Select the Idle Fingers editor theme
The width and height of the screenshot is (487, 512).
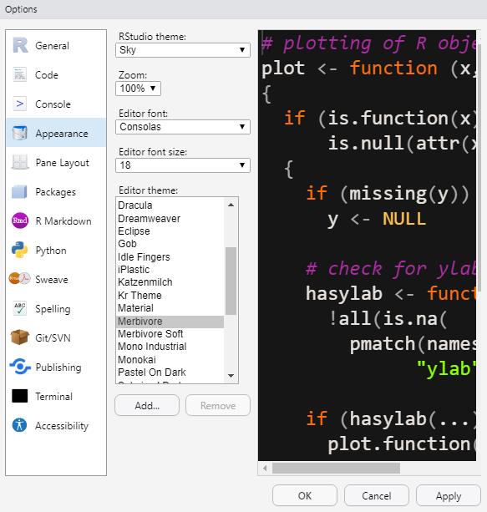(170, 256)
